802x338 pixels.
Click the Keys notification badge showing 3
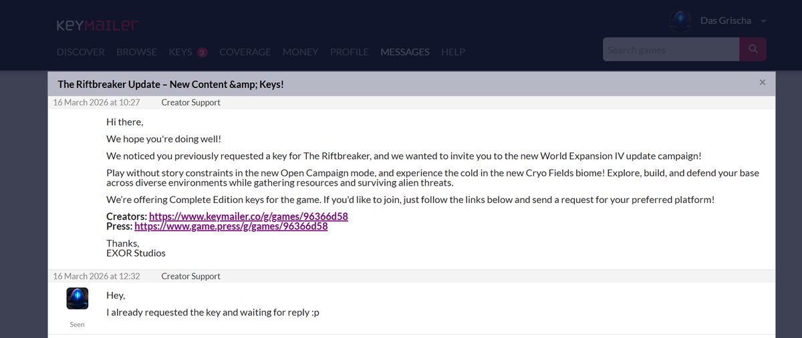point(203,52)
